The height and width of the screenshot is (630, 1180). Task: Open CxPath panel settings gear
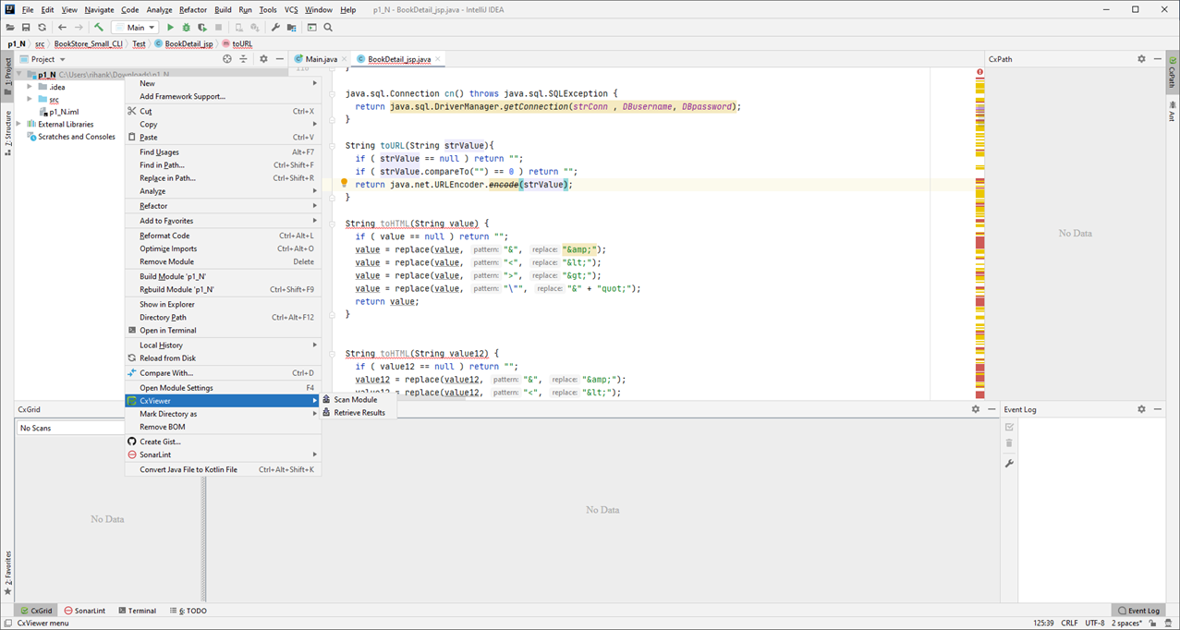(1141, 59)
